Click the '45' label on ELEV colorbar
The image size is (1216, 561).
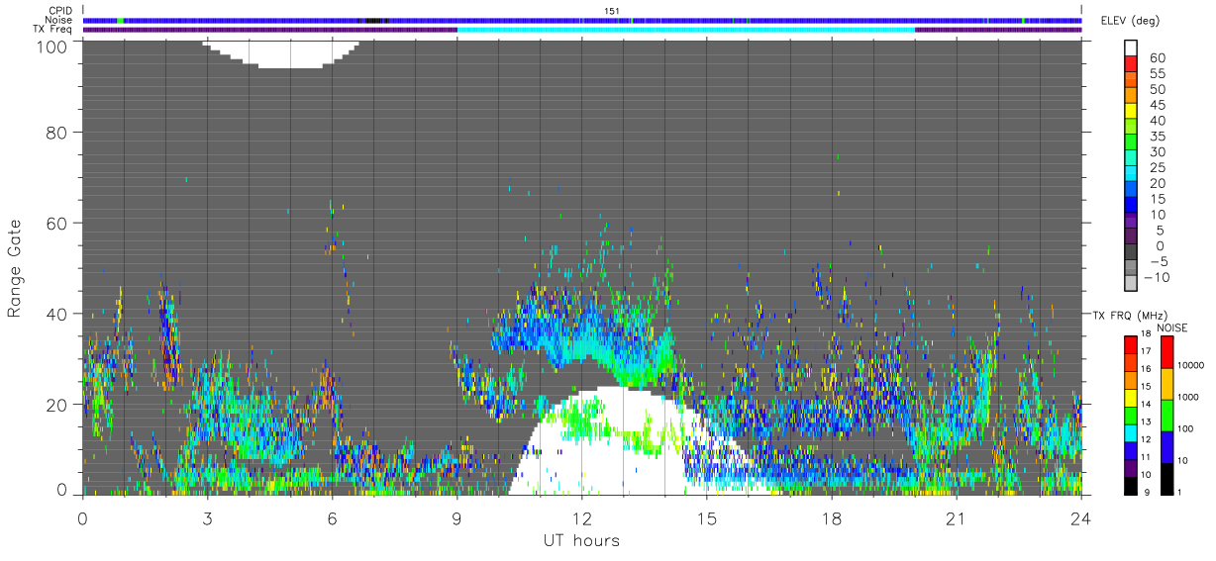(x=1159, y=106)
